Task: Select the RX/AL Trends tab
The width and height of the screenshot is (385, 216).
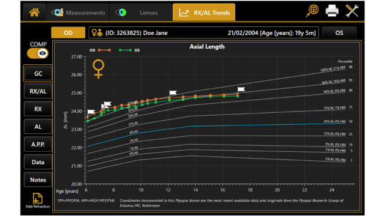Action: click(x=204, y=12)
